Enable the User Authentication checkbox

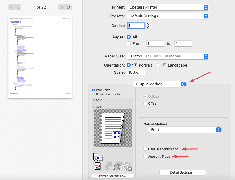pos(145,149)
